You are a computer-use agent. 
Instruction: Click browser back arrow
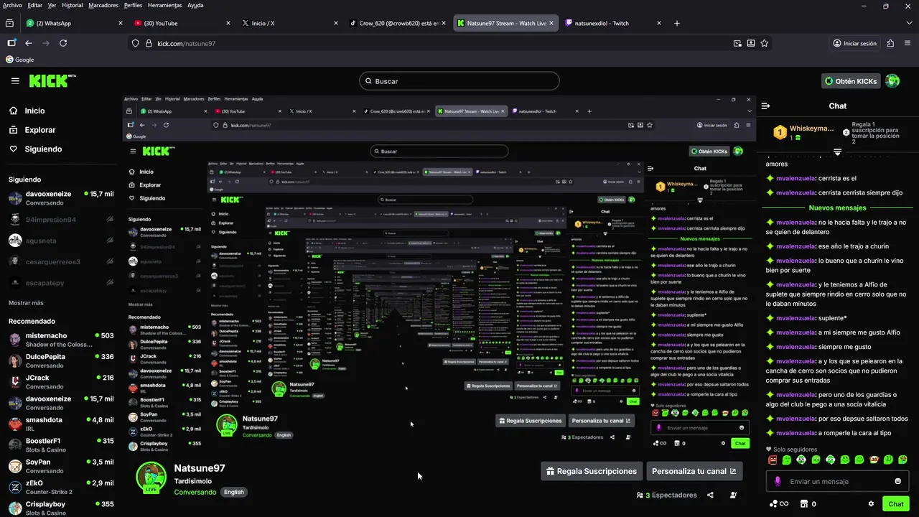(29, 43)
